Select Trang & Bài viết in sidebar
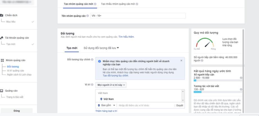The width and height of the screenshot is (259, 116). [15, 97]
